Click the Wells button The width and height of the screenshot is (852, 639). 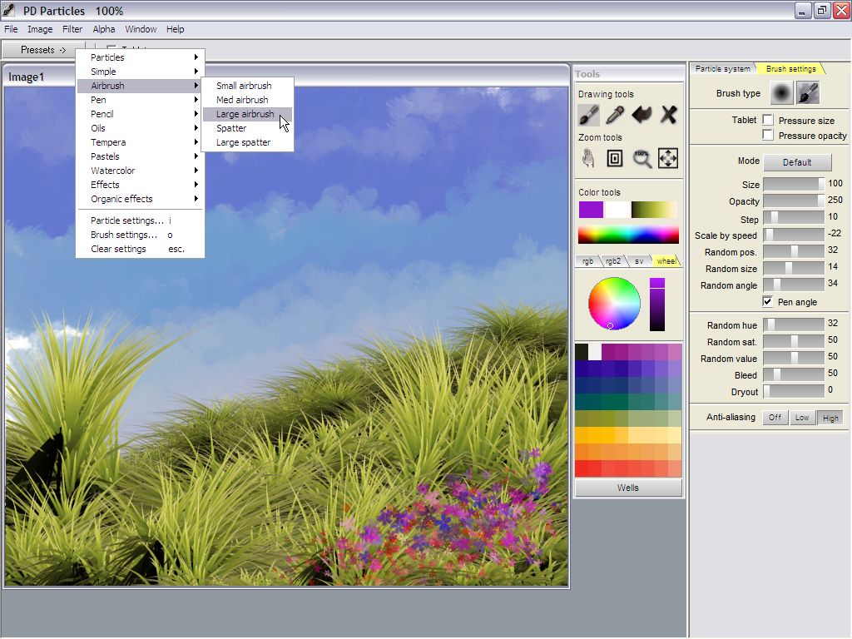tap(628, 488)
